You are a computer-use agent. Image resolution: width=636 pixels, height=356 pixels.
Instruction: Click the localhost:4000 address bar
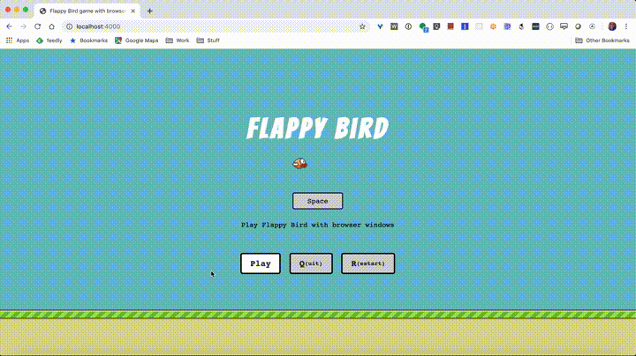pyautogui.click(x=215, y=26)
